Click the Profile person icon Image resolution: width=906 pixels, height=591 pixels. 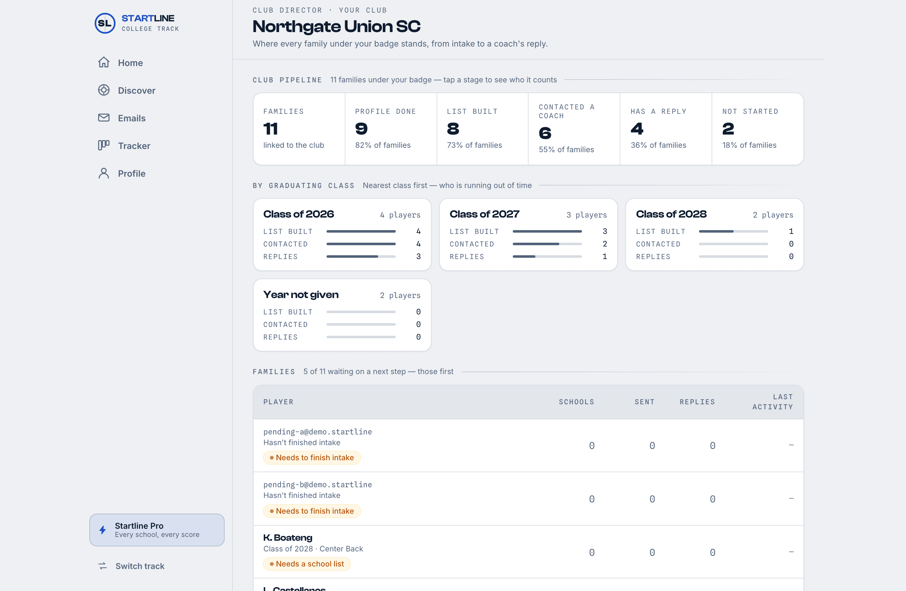(103, 174)
